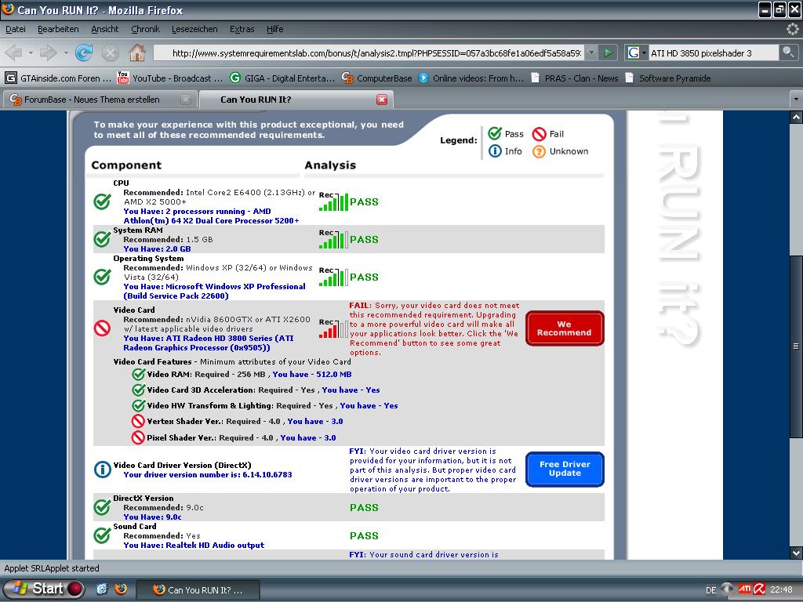Open ATI tray icon
Viewport: 803px width, 602px height.
[x=743, y=589]
